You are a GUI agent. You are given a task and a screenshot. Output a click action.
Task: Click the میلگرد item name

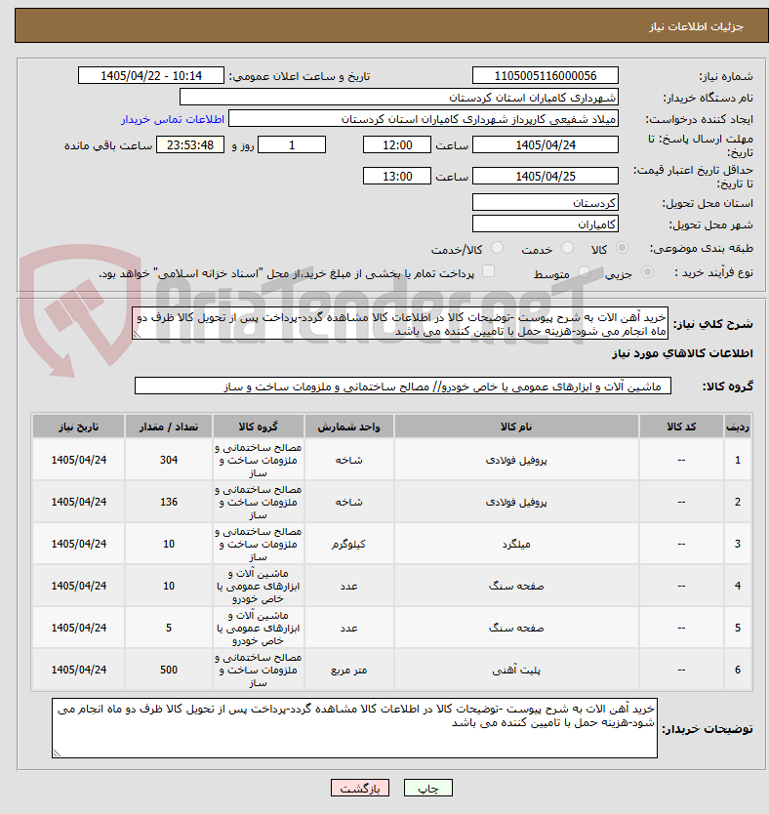[516, 544]
